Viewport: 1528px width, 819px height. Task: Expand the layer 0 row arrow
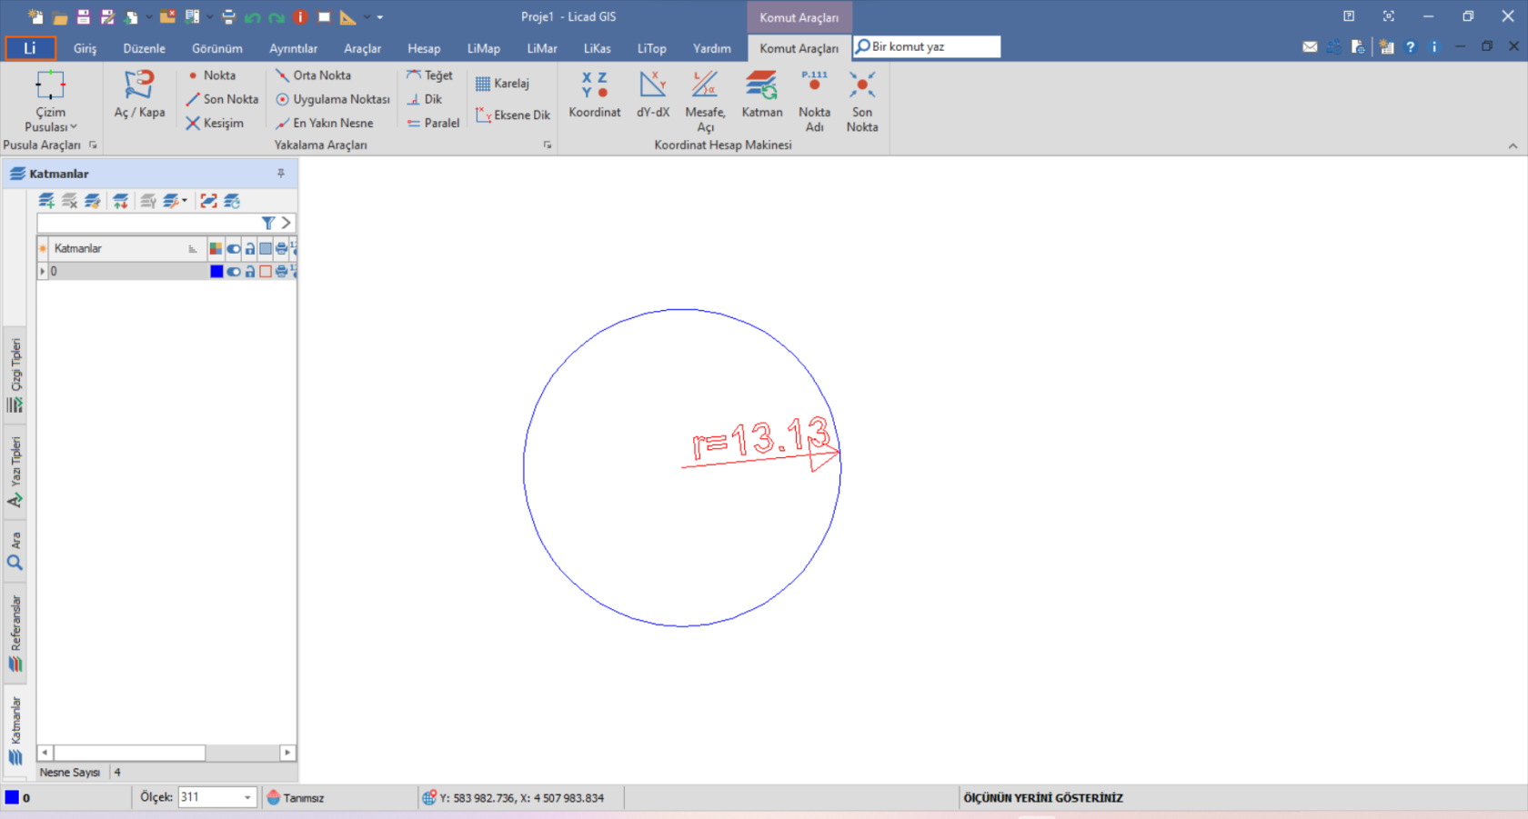(x=43, y=271)
